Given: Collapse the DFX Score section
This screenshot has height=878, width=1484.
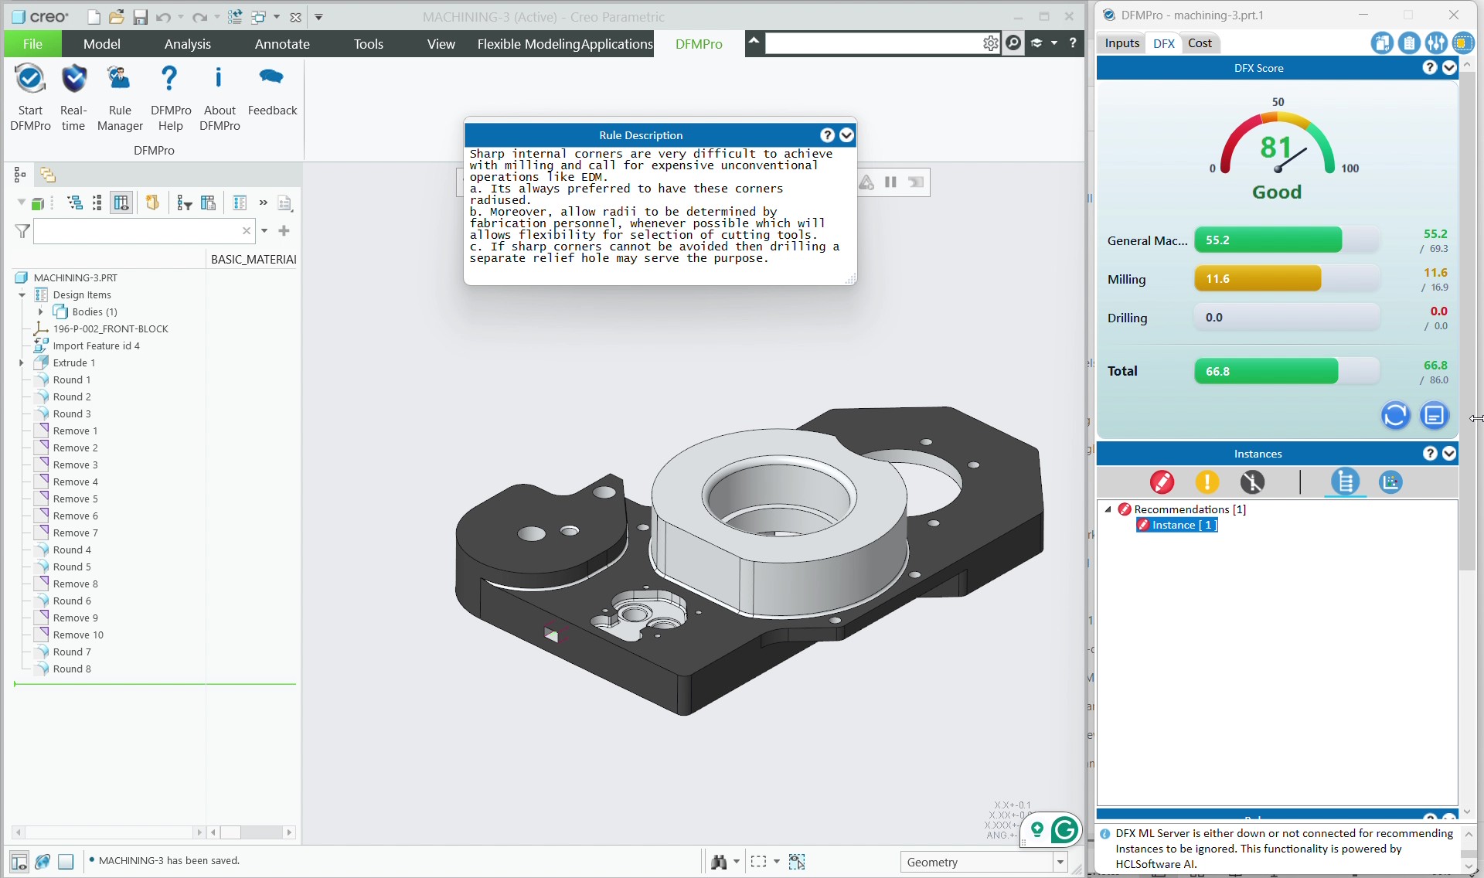Looking at the screenshot, I should (1449, 68).
